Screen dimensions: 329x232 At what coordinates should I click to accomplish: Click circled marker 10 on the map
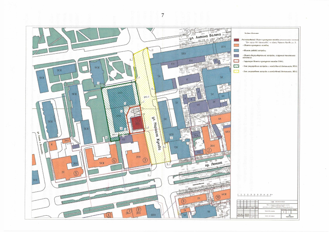217,198
